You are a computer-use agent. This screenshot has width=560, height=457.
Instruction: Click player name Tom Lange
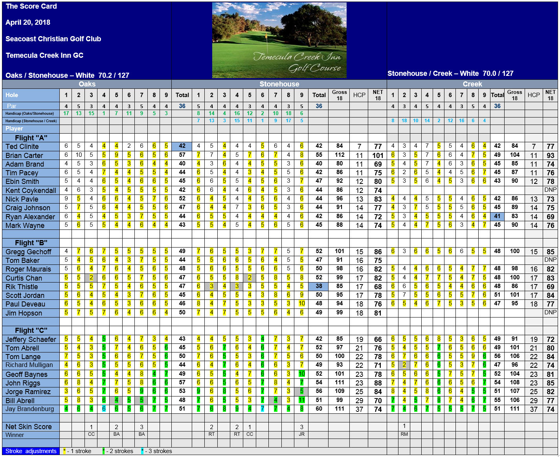coord(23,357)
